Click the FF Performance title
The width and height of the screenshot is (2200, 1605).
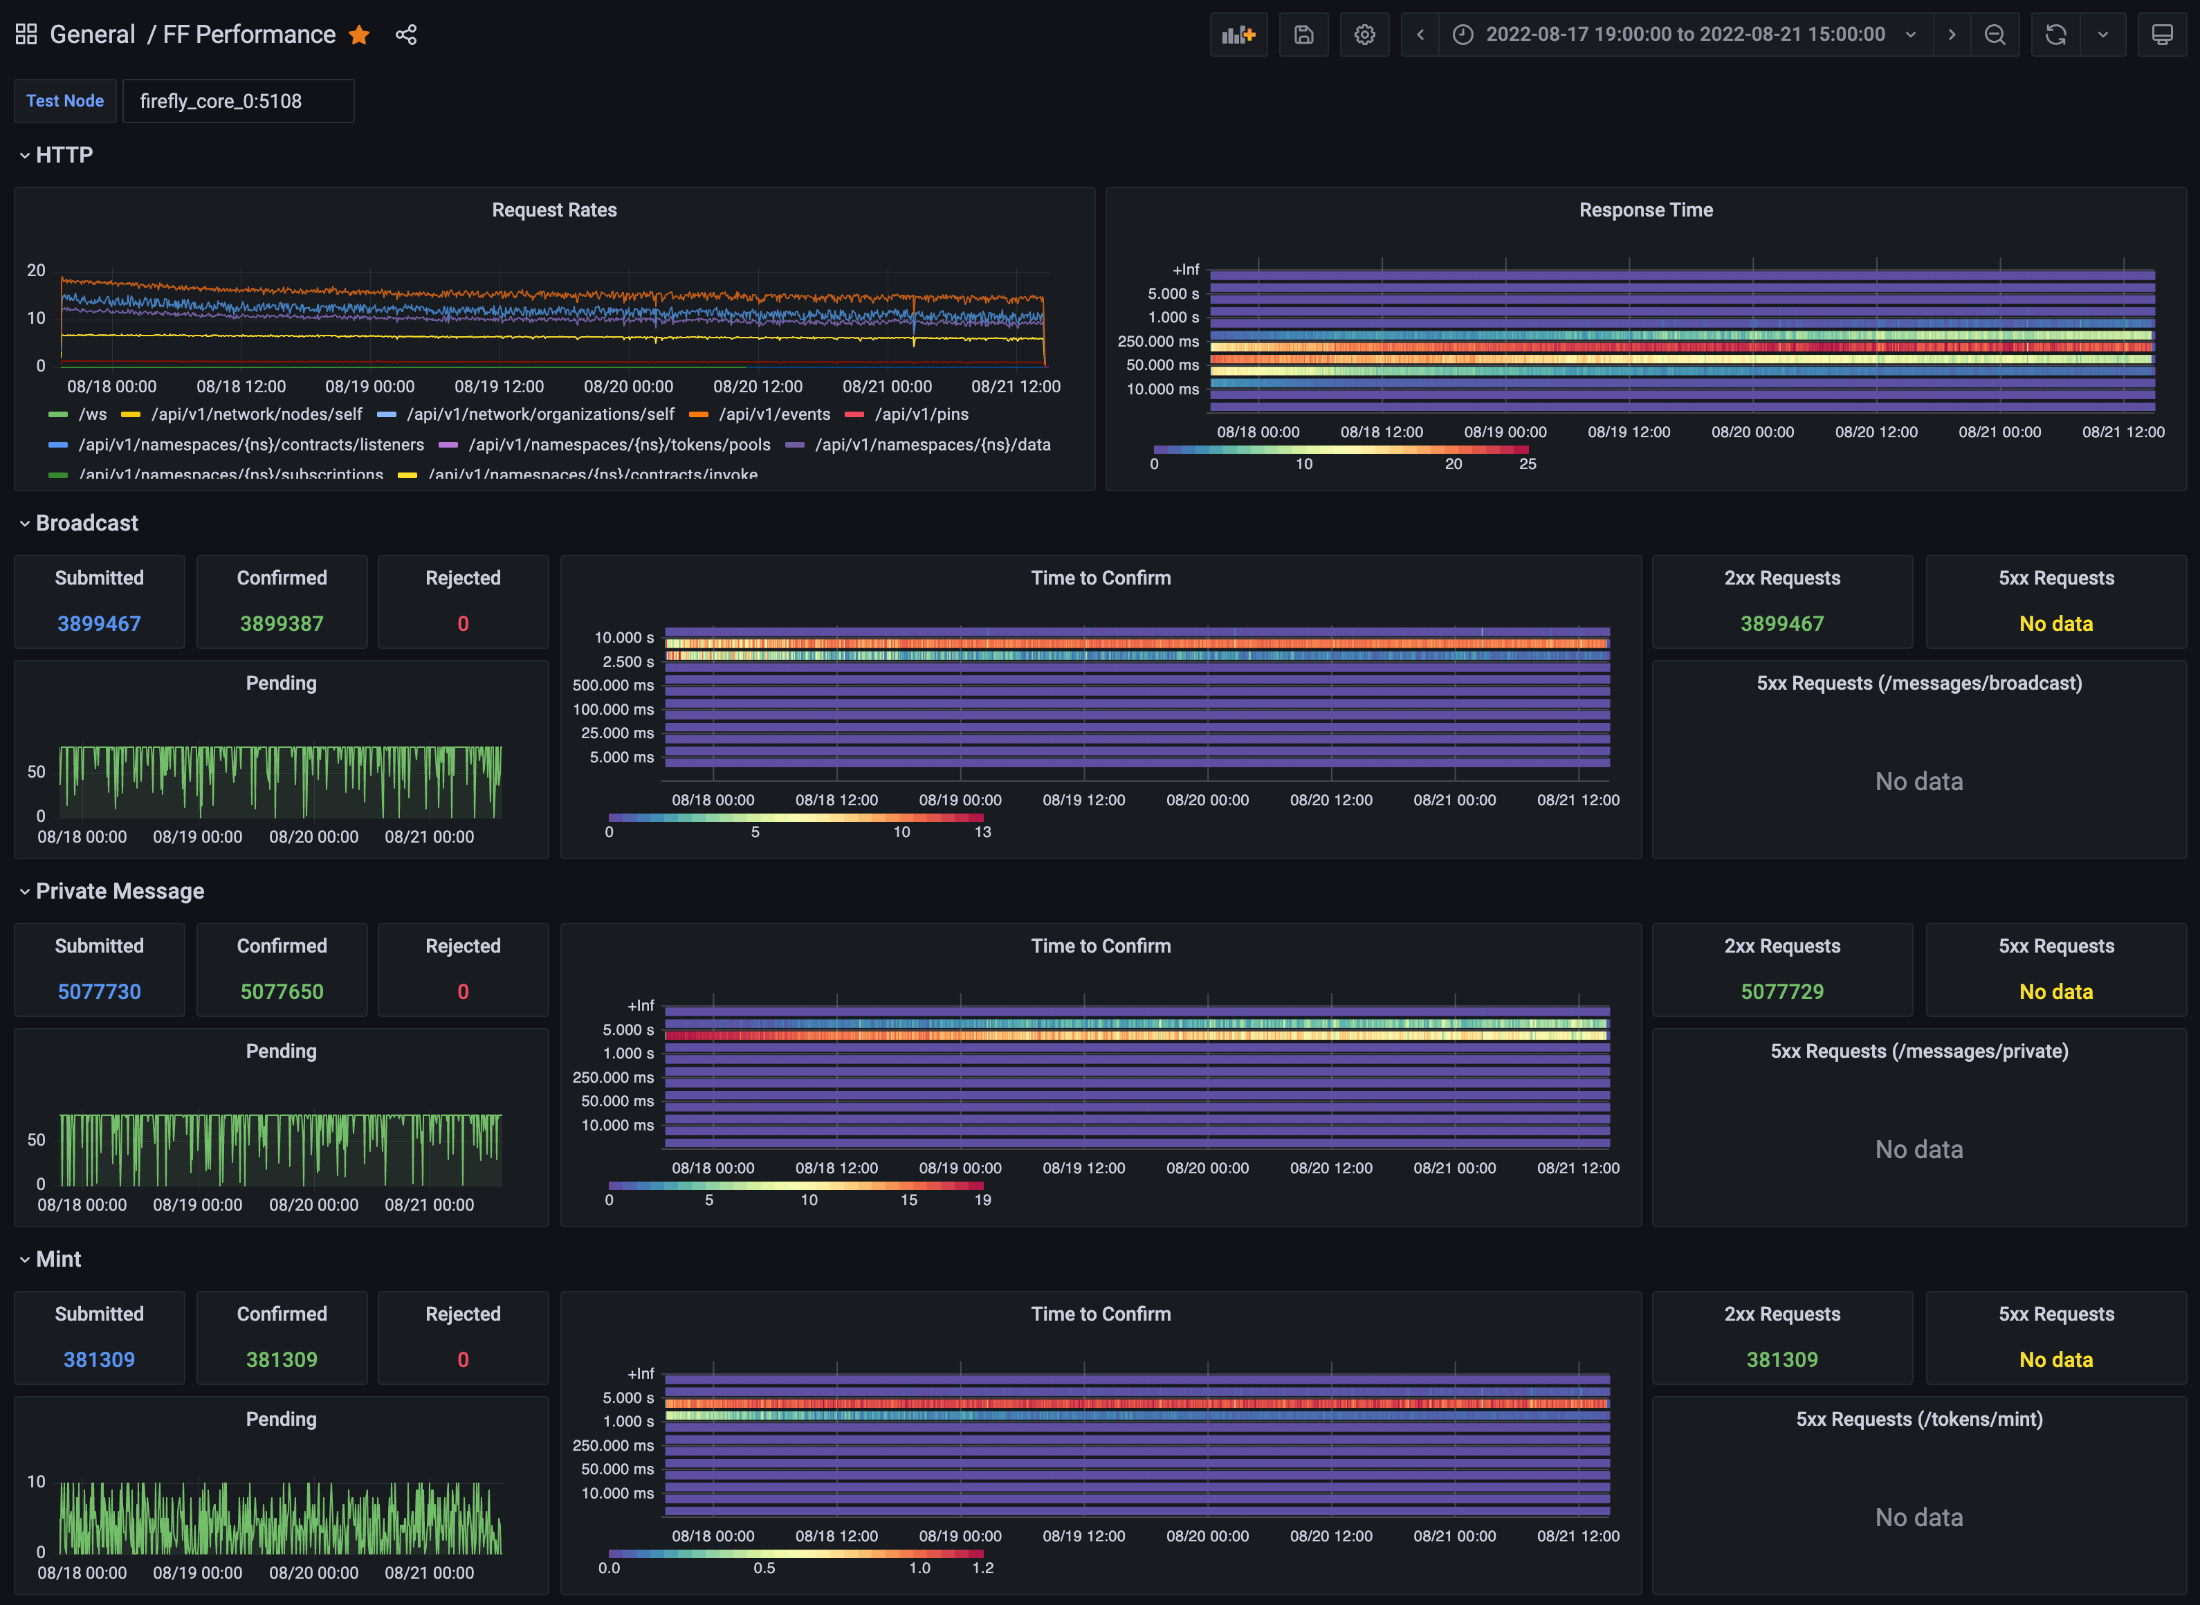248,35
